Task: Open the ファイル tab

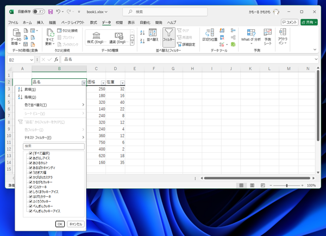Action: (x=13, y=22)
